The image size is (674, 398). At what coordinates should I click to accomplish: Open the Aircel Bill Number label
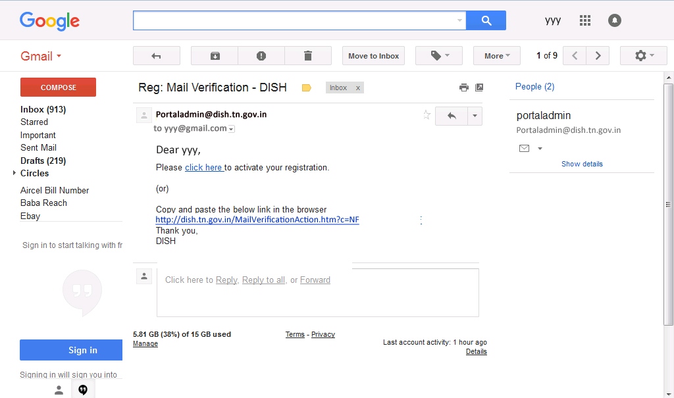[x=55, y=190]
